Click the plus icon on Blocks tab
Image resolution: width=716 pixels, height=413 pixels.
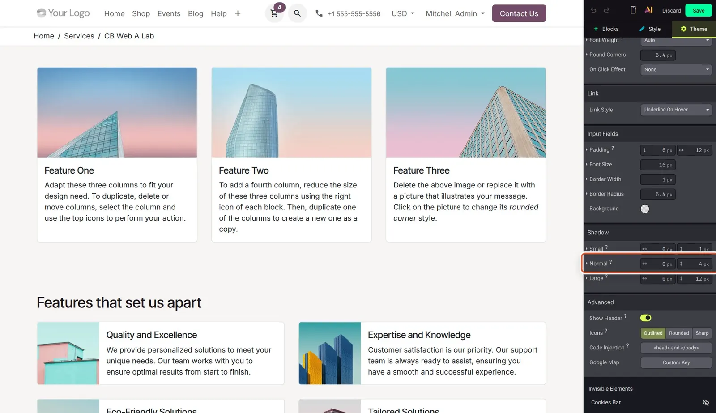pyautogui.click(x=596, y=29)
